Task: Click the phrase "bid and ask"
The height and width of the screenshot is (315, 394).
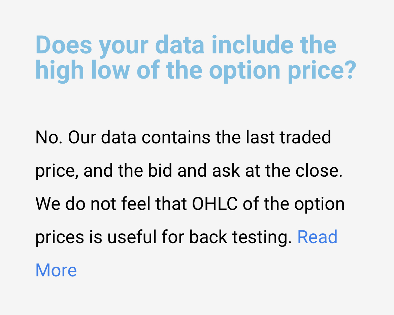Action: [x=194, y=170]
